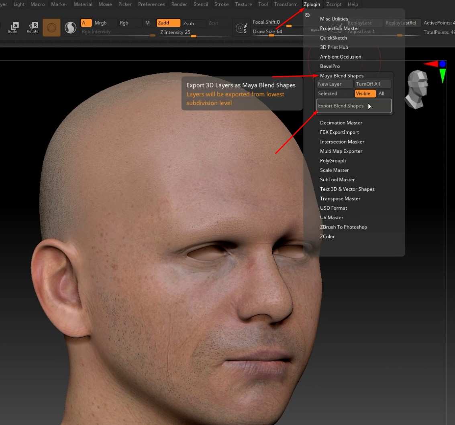
Task: Toggle M material mode
Action: pos(147,23)
